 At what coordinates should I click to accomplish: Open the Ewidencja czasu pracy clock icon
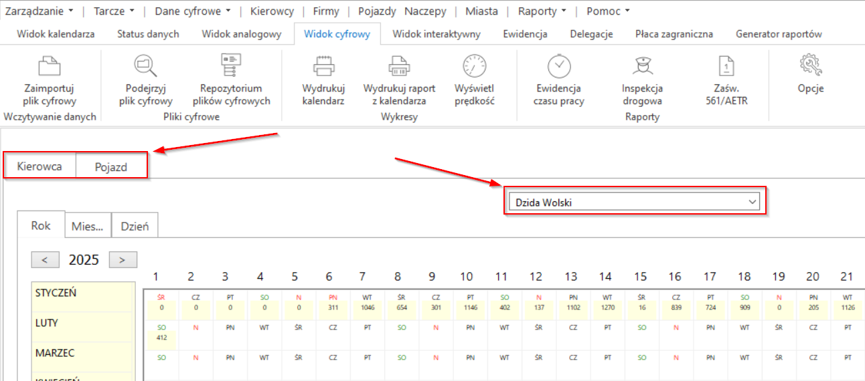pyautogui.click(x=559, y=66)
